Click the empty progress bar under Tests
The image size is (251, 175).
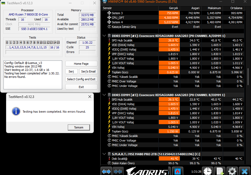(x=33, y=52)
